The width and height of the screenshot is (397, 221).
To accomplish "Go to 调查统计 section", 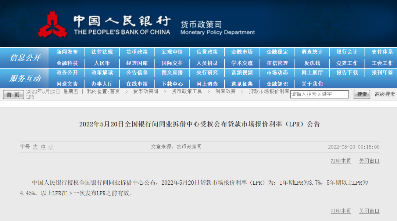I will 312,52.
